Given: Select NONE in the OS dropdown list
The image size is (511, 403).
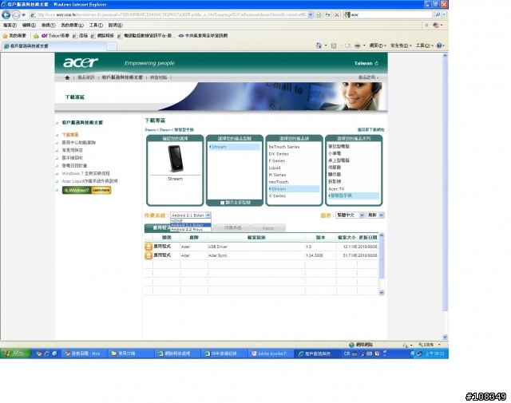Looking at the screenshot, I should pyautogui.click(x=191, y=221).
